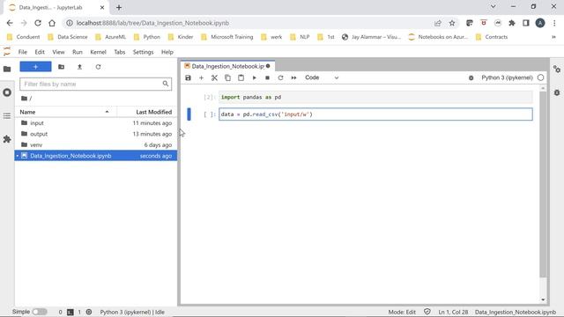This screenshot has height=317, width=564.
Task: Select the venv folder
Action: [96, 144]
